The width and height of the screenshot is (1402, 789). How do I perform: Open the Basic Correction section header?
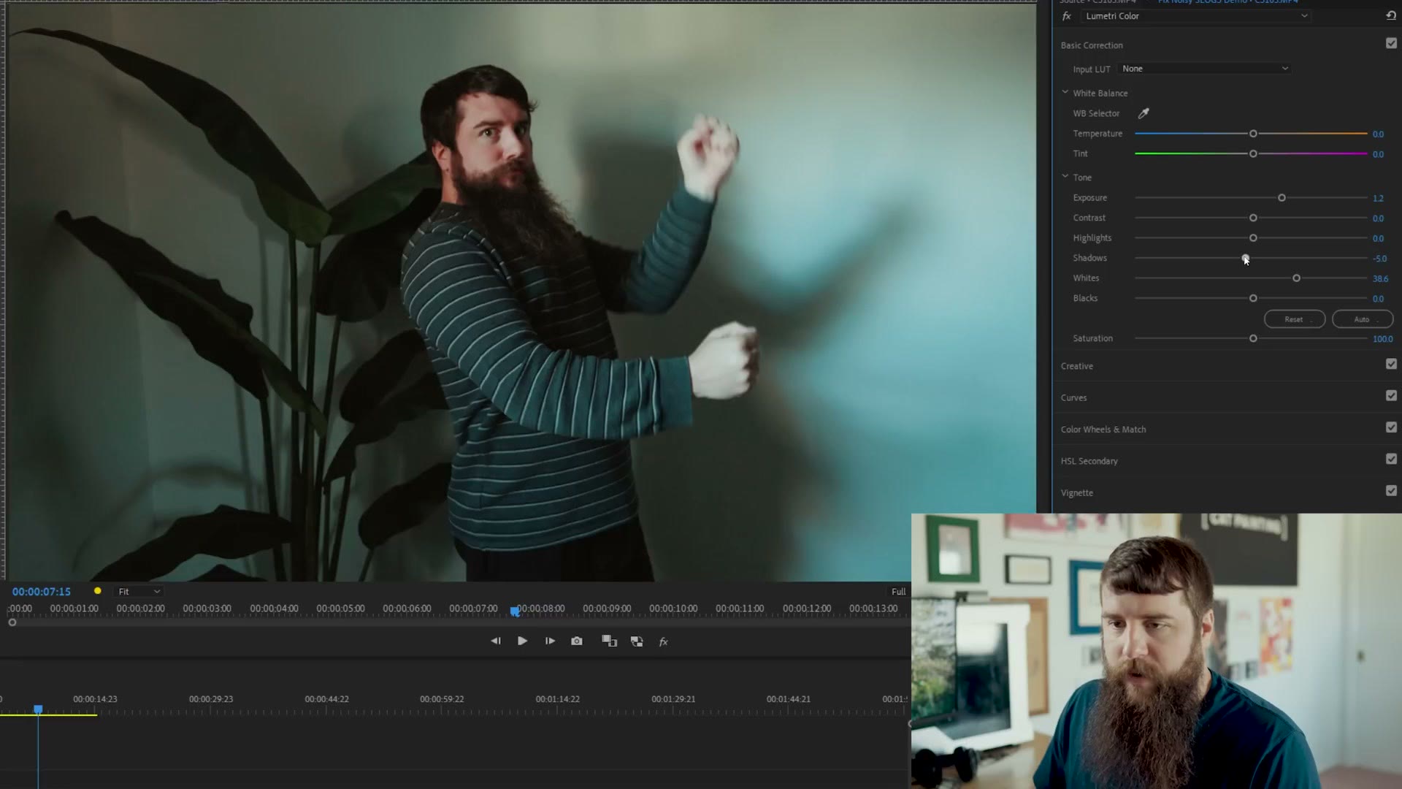pyautogui.click(x=1092, y=45)
